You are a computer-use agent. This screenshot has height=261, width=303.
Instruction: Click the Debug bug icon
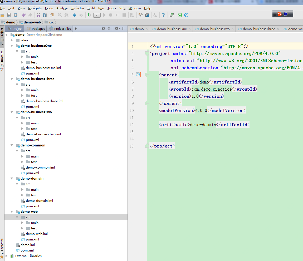pyautogui.click(x=111, y=15)
